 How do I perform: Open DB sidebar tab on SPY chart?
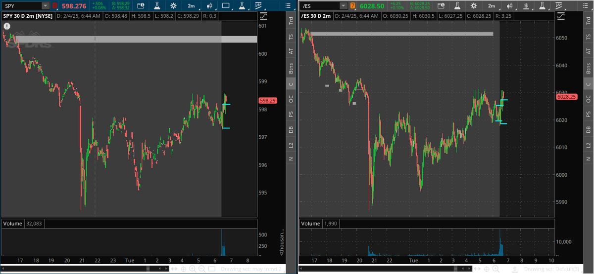coord(291,129)
